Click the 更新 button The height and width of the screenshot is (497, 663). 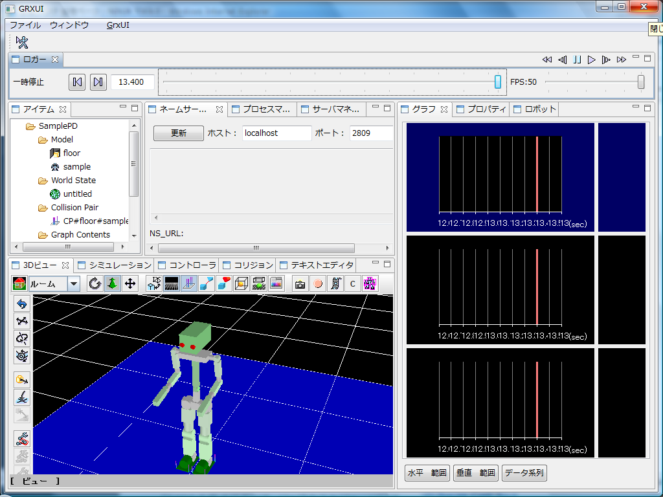click(x=178, y=133)
